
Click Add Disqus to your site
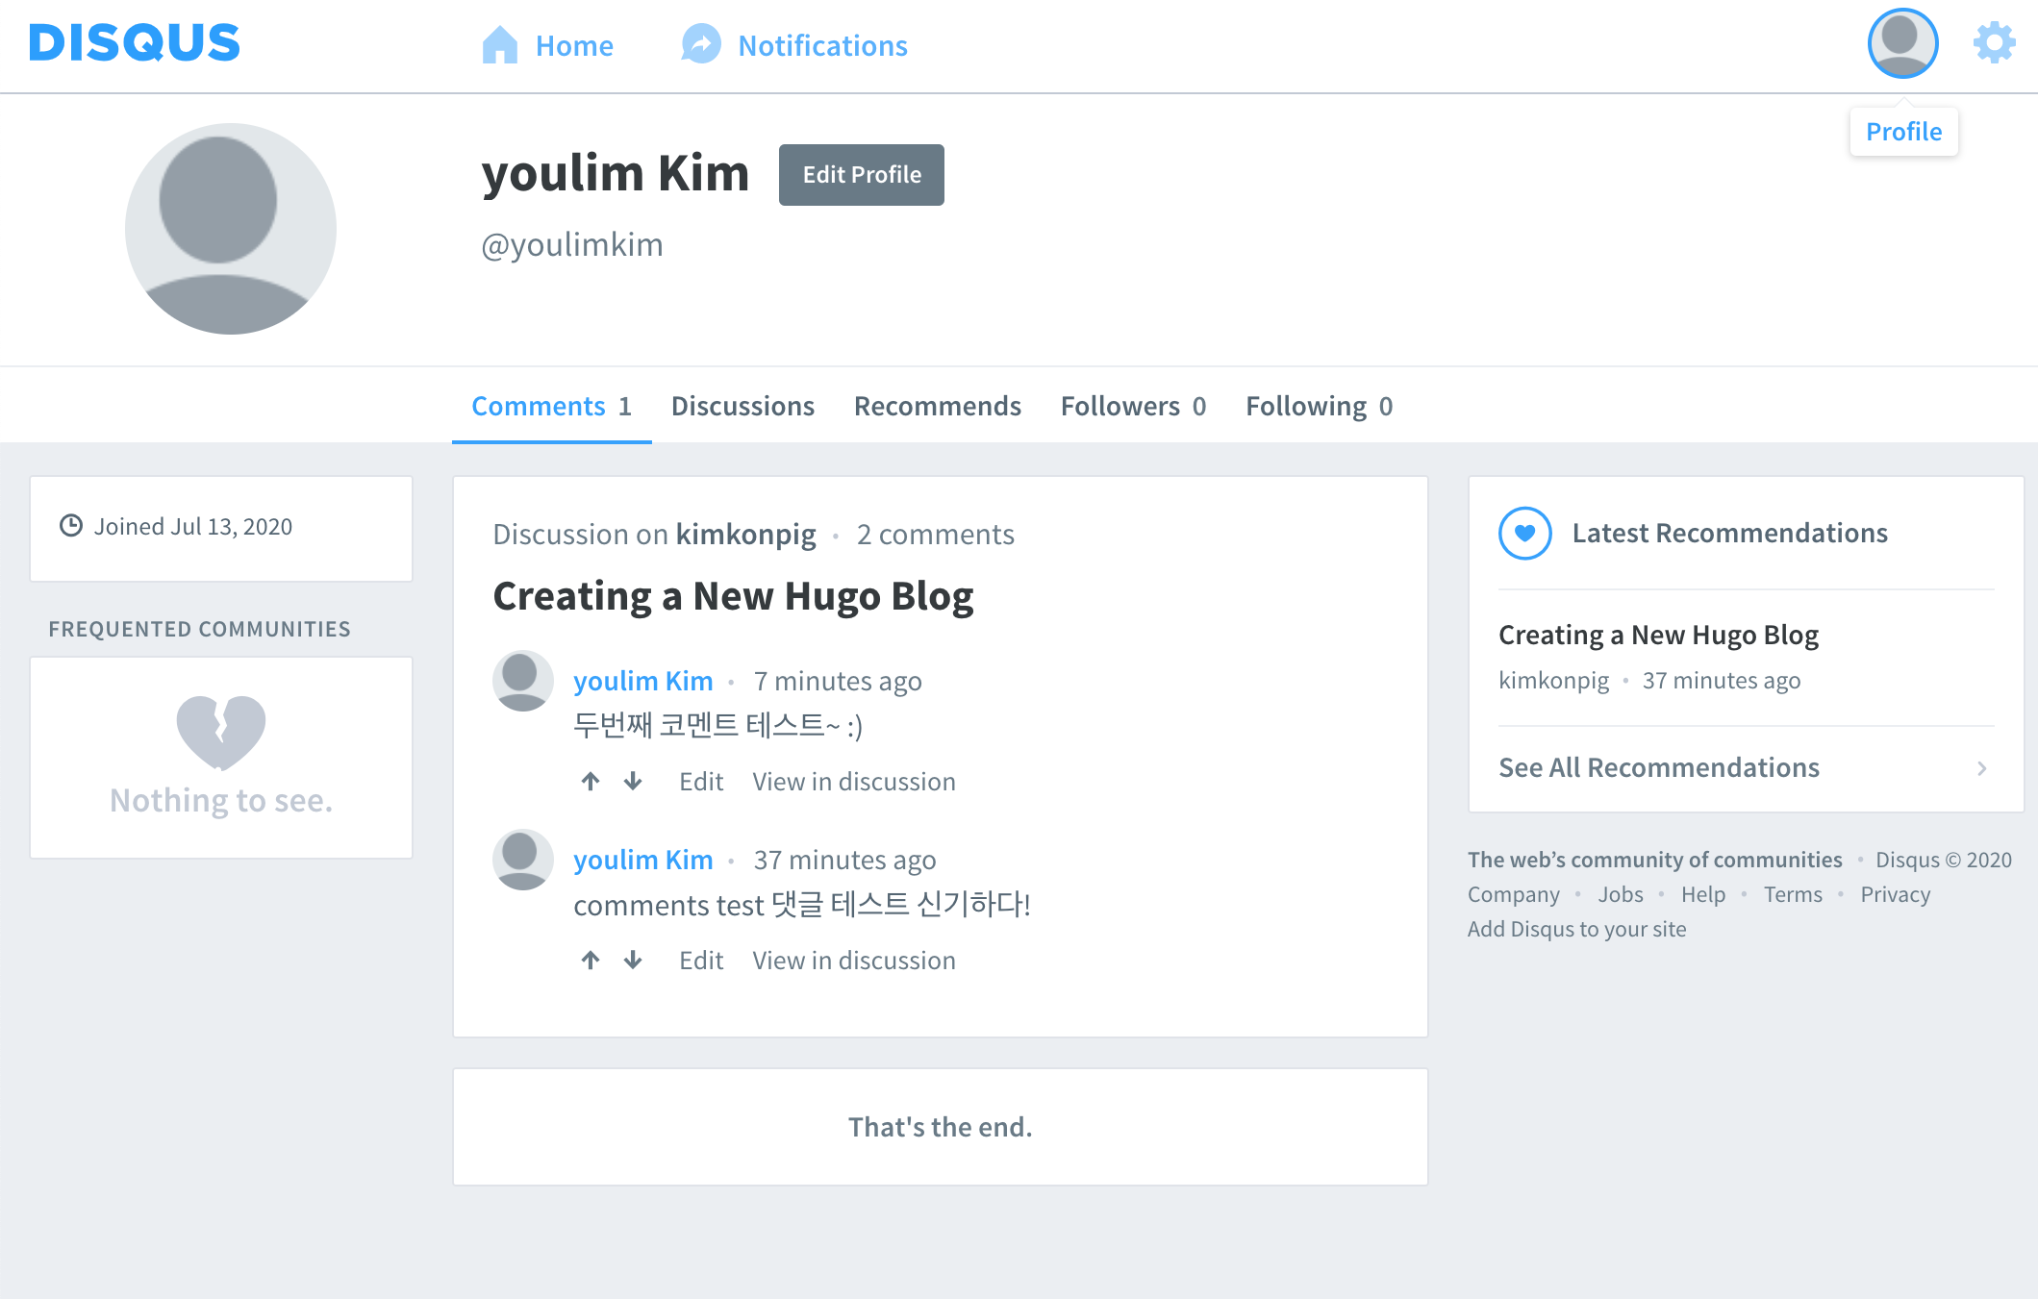pyautogui.click(x=1577, y=929)
